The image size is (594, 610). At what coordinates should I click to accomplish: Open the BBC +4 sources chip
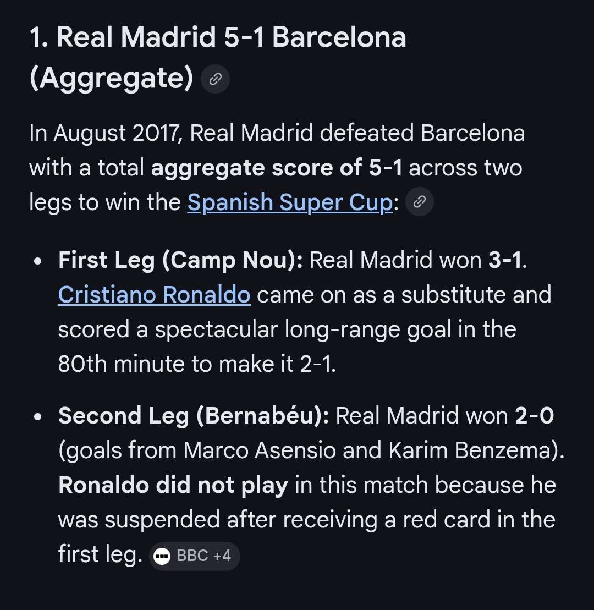(194, 556)
